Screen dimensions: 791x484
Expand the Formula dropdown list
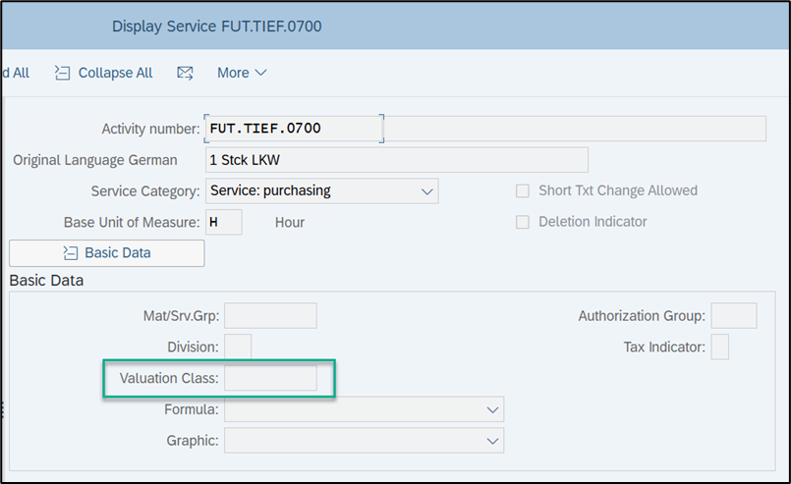coord(492,409)
